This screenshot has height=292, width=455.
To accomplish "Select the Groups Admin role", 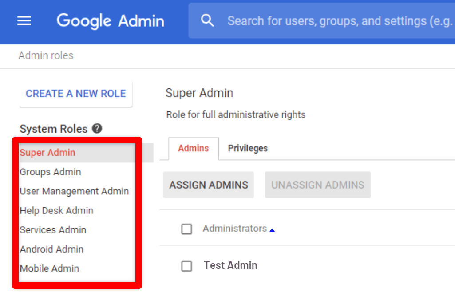I will [x=50, y=172].
